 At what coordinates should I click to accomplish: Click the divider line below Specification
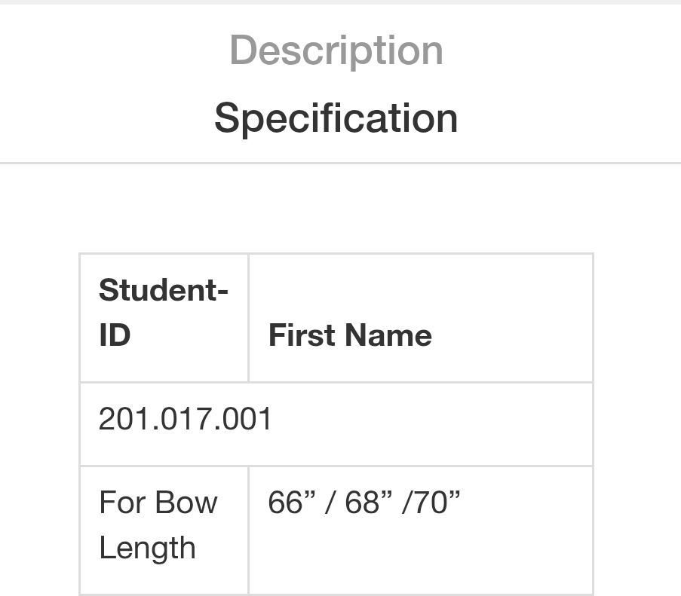coord(340,163)
